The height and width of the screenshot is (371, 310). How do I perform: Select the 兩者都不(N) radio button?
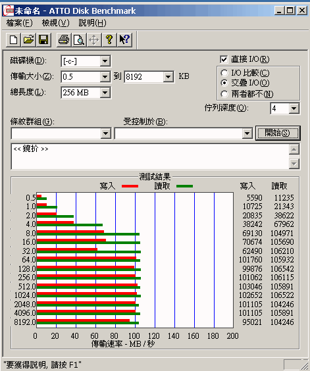224,94
